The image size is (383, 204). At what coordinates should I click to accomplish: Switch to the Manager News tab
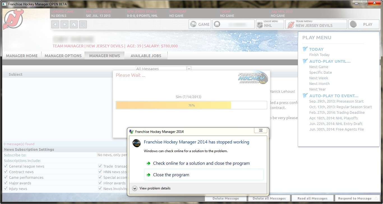[x=105, y=56]
